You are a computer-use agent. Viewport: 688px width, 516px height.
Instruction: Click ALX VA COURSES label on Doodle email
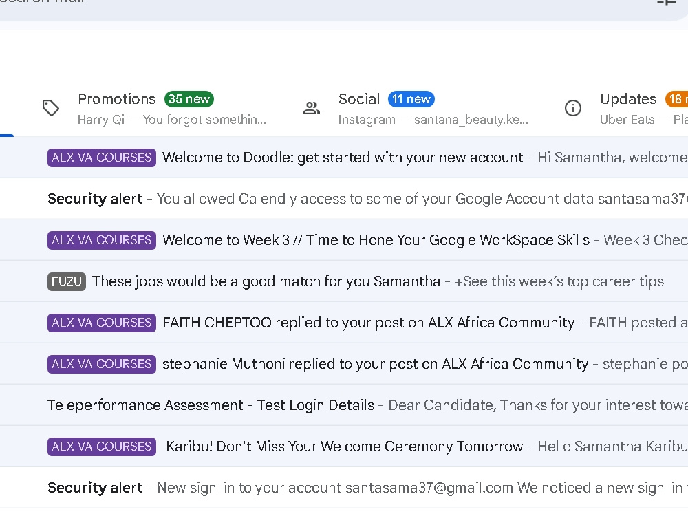pyautogui.click(x=102, y=158)
